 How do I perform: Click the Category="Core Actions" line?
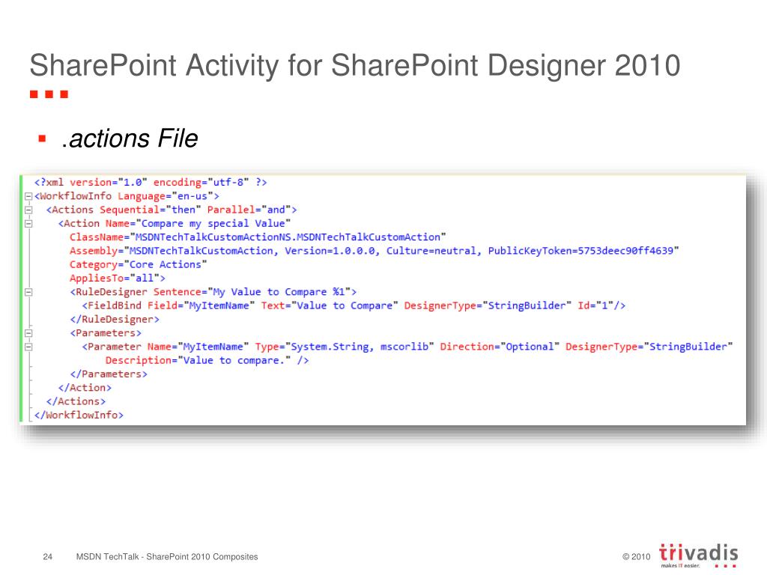(138, 264)
